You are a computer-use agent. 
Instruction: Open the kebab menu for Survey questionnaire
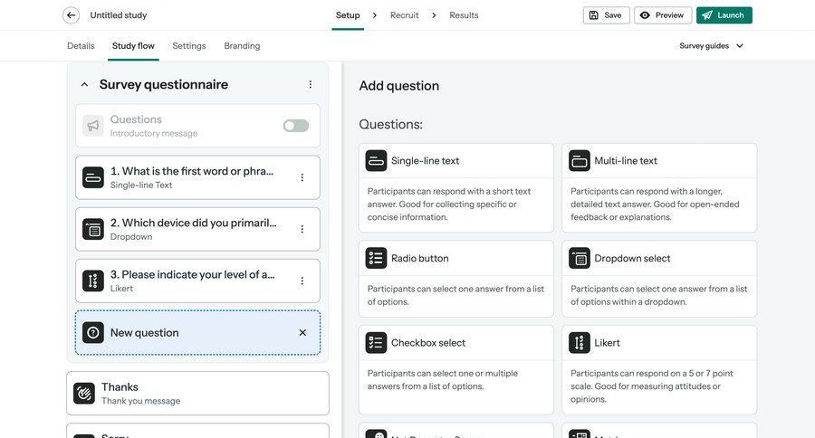pos(310,85)
